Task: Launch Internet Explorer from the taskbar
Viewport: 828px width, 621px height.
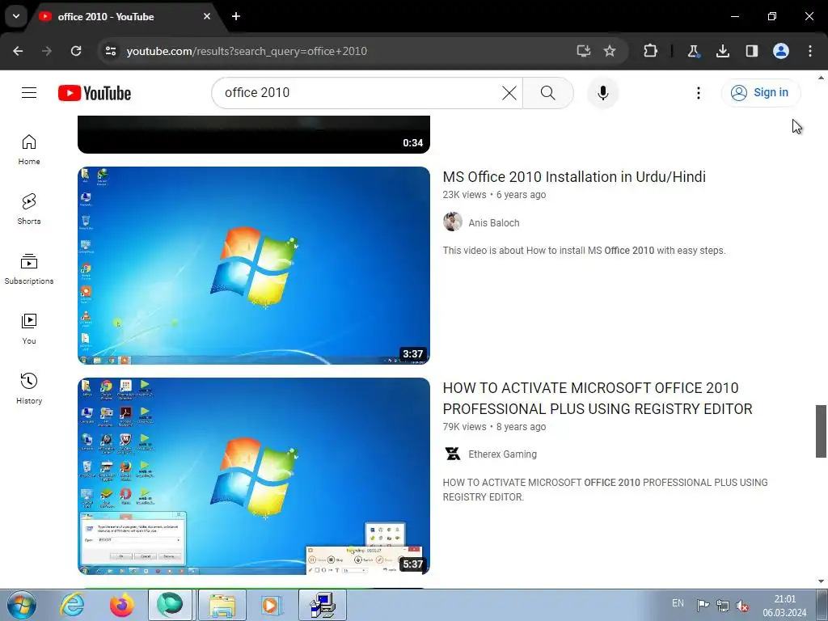Action: 72,605
